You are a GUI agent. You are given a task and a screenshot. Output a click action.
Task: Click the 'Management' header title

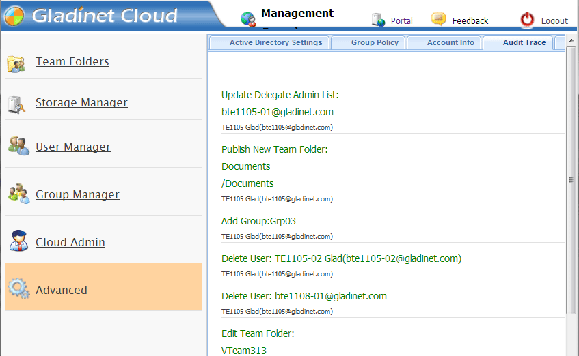coord(297,13)
